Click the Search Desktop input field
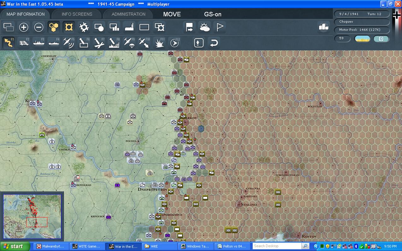 (277, 246)
